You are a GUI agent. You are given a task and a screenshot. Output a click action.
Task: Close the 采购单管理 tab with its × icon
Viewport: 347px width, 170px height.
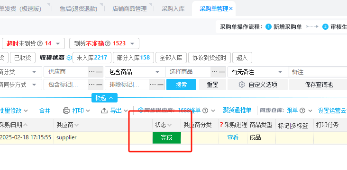pyautogui.click(x=231, y=8)
